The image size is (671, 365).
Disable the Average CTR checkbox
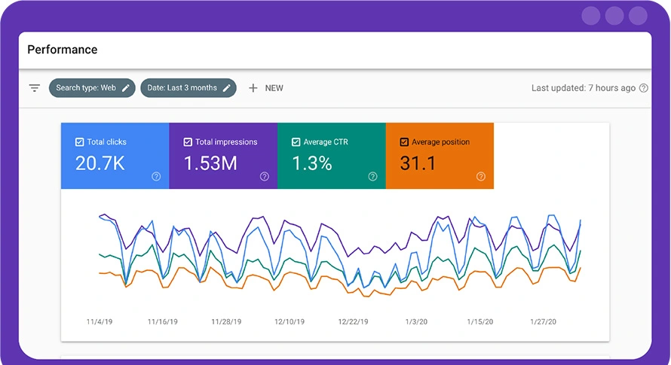[x=296, y=141]
